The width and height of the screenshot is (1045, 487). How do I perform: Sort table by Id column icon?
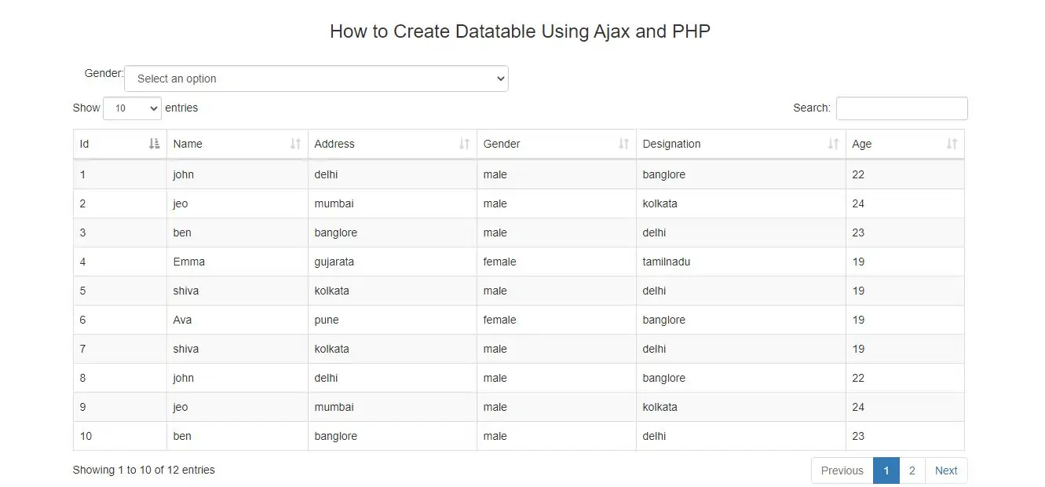click(x=154, y=144)
